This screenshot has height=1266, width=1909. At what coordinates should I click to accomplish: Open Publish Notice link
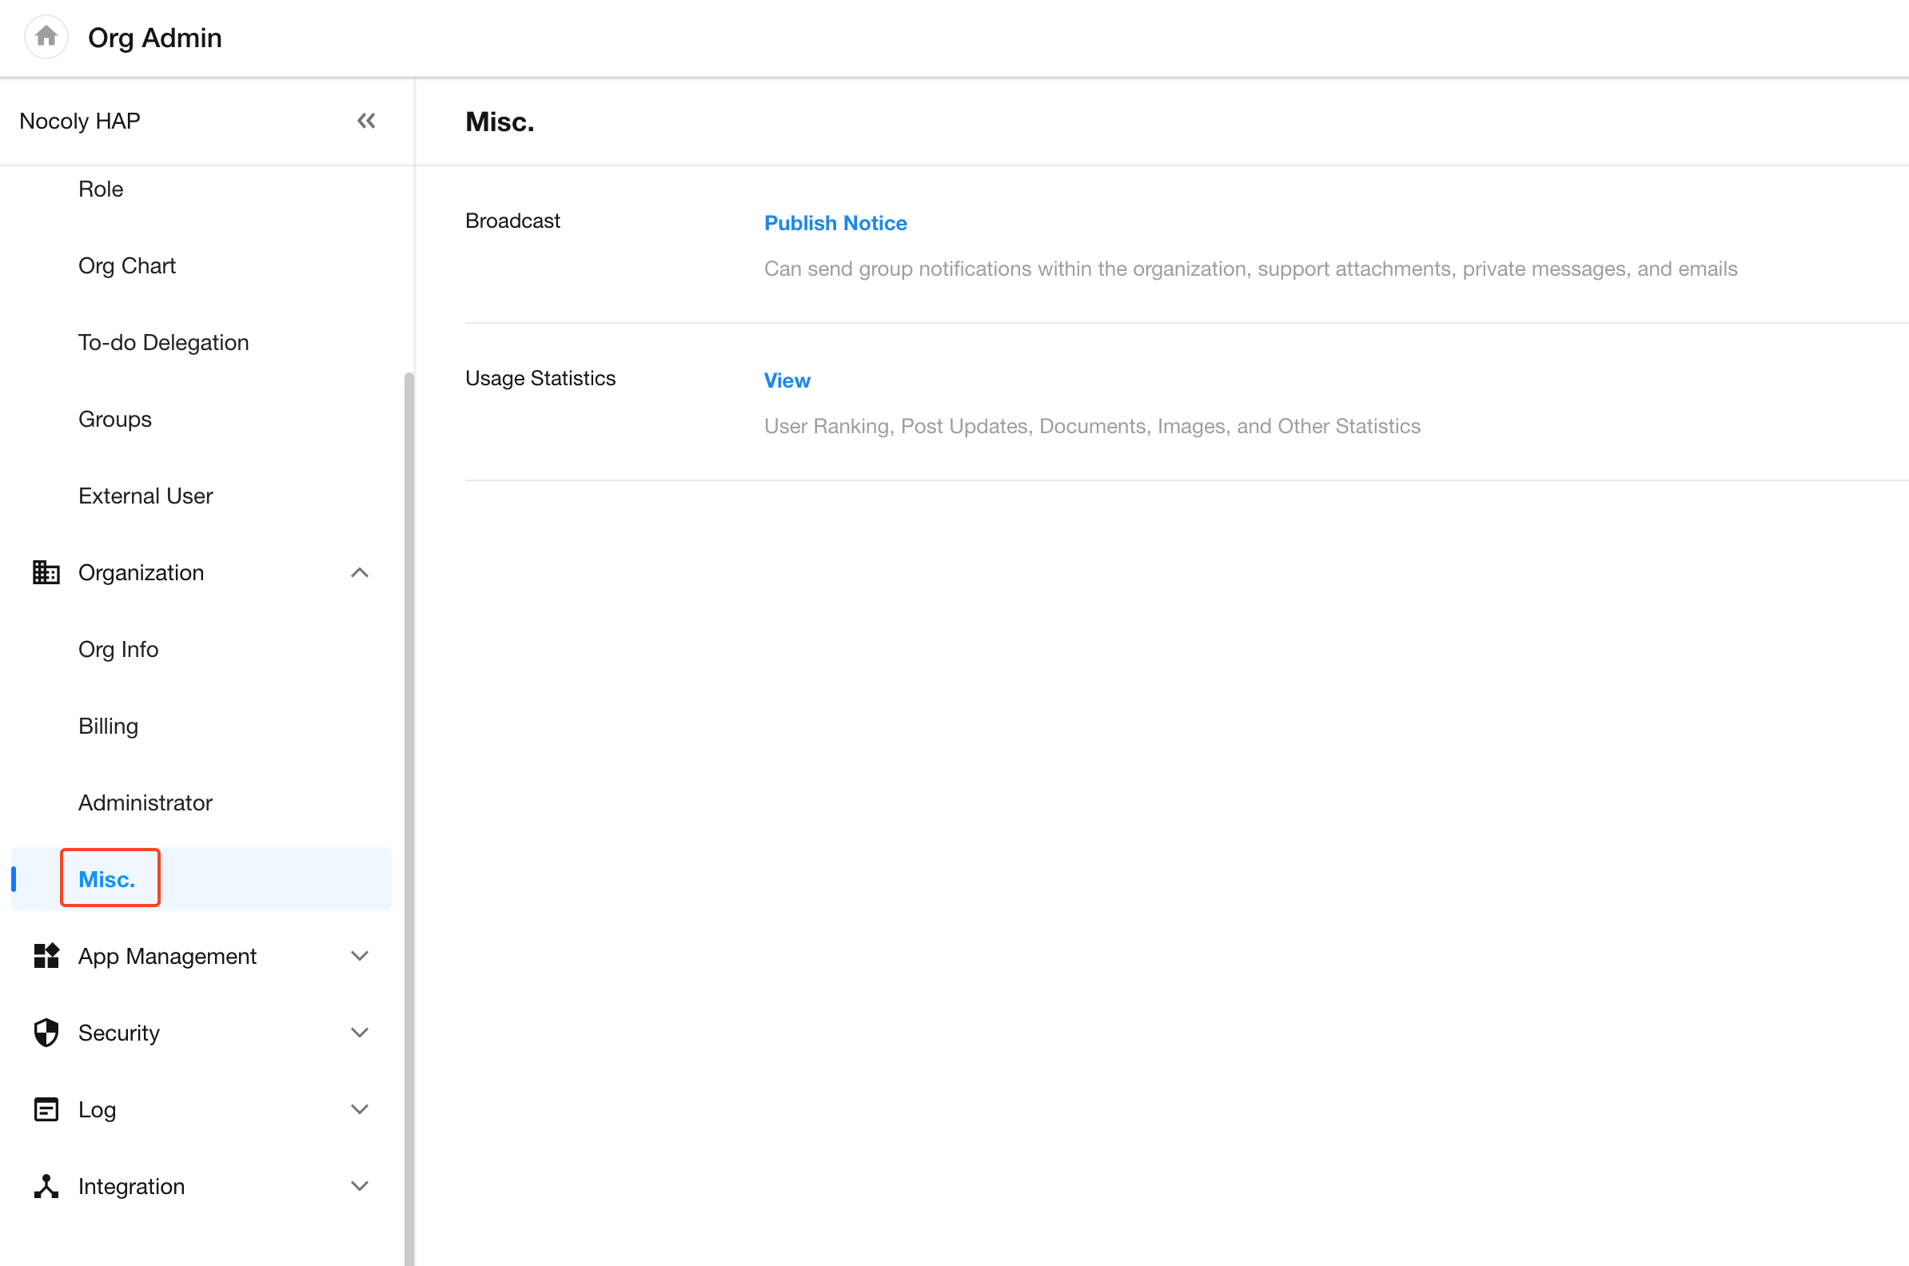coord(835,223)
